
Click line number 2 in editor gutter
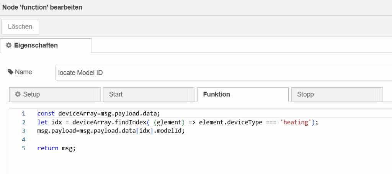click(23, 122)
